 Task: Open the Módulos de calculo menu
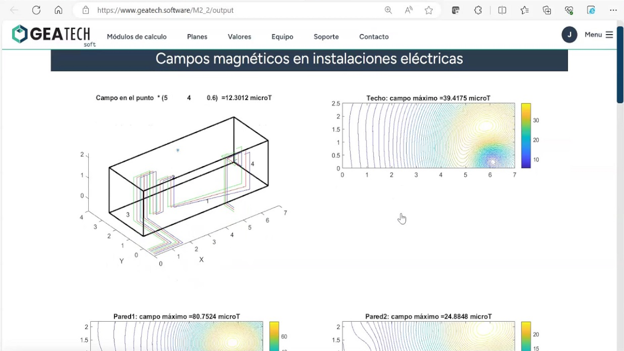click(136, 37)
